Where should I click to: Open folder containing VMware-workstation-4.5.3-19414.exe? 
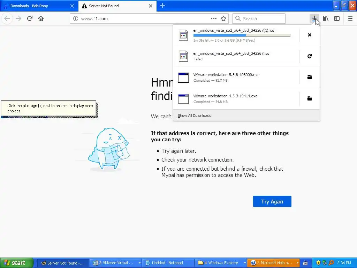[310, 98]
